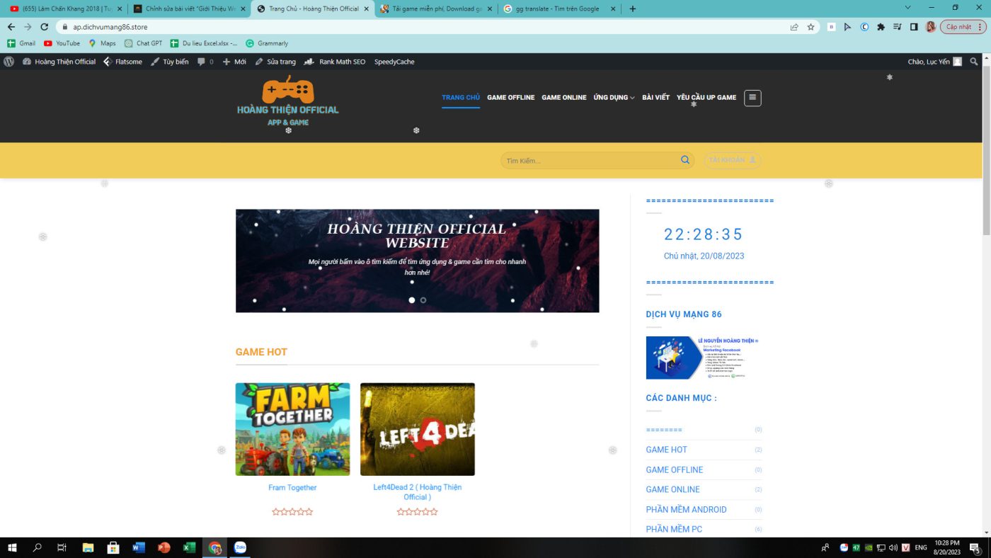Open the Gmail bookmark

[21, 43]
